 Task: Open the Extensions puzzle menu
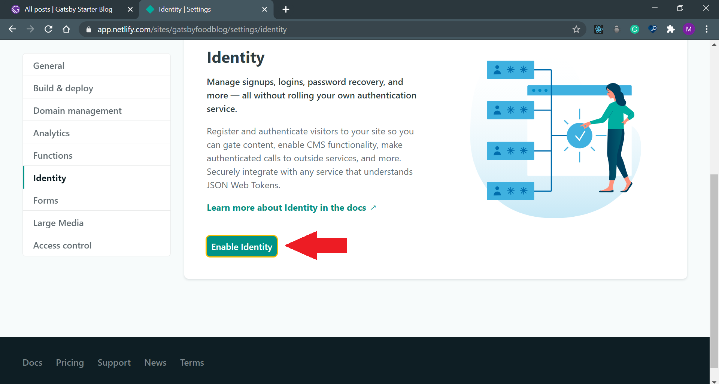[671, 29]
